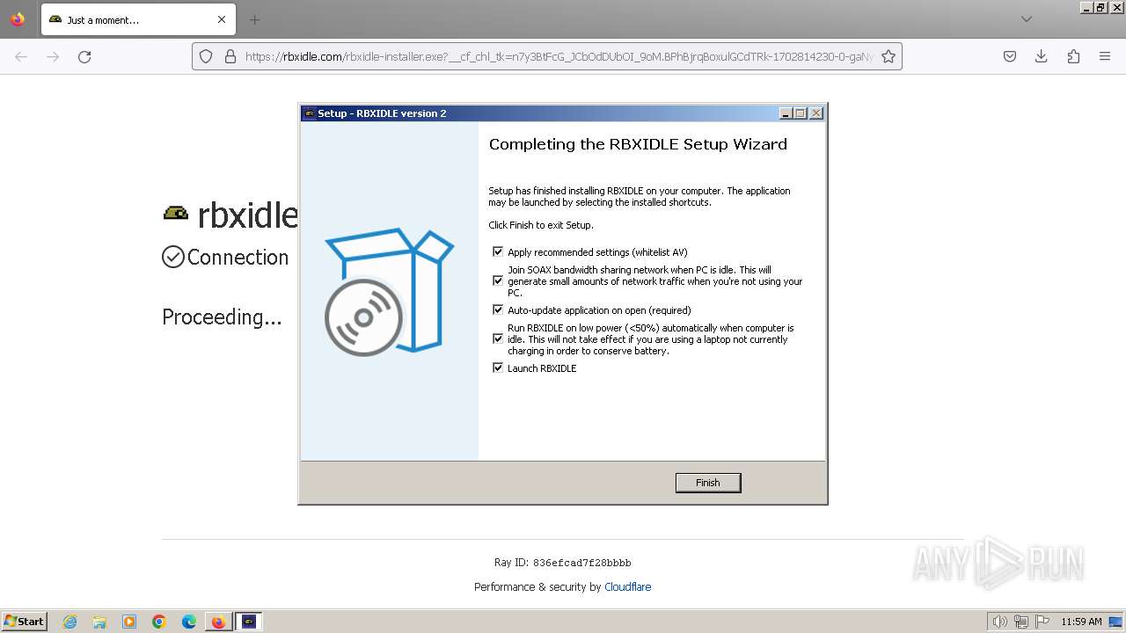
Task: Open the volume speaker tray icon
Action: [x=999, y=622]
